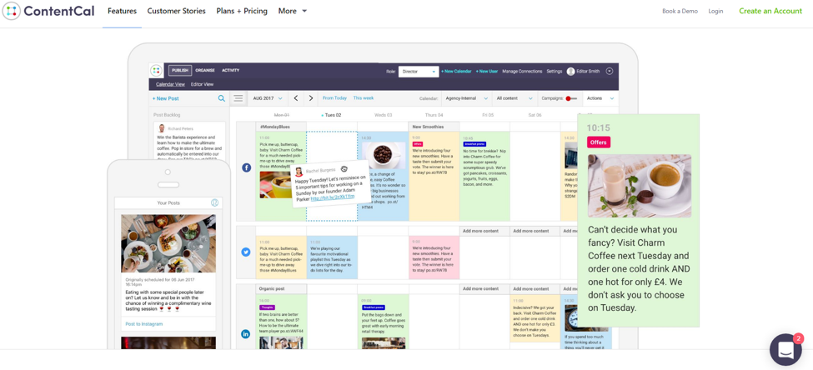Select Calendar View
The height and width of the screenshot is (370, 813).
(x=171, y=84)
